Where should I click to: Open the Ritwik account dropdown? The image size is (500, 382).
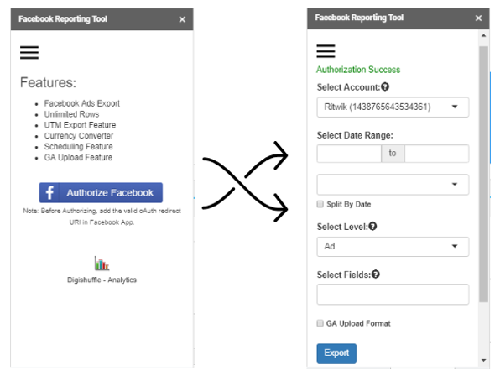point(393,107)
